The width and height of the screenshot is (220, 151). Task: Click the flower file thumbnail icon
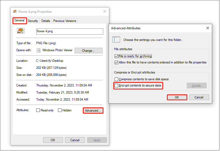(x=21, y=31)
